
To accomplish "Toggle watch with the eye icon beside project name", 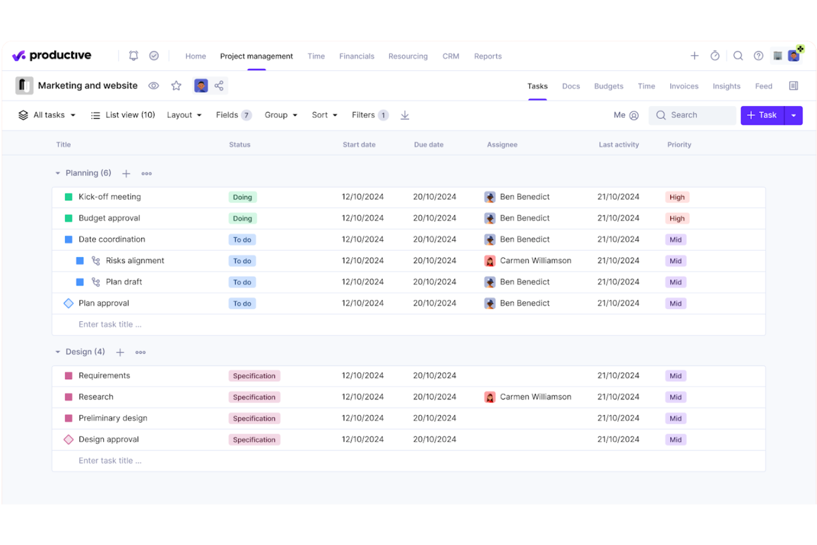I will pos(153,86).
